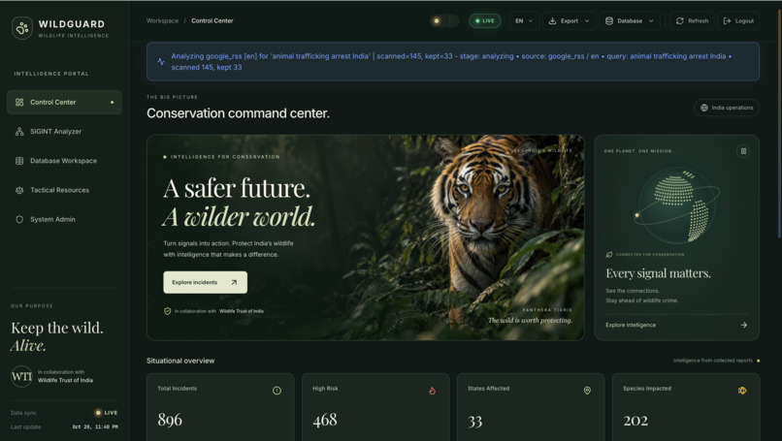Click the Database cylinder icon

(609, 21)
